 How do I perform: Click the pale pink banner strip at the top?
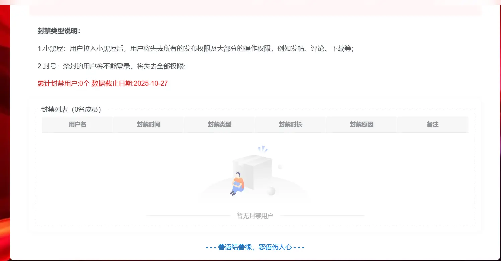(x=255, y=10)
